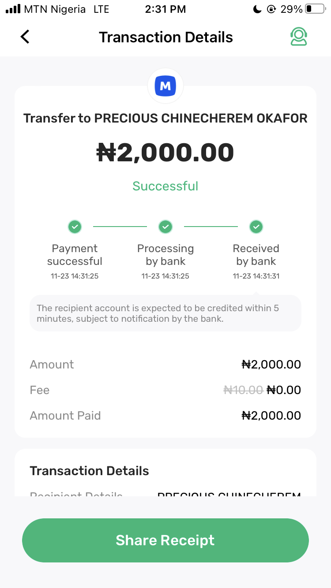Tap the Amount Paid value
331x588 pixels.
pos(271,416)
